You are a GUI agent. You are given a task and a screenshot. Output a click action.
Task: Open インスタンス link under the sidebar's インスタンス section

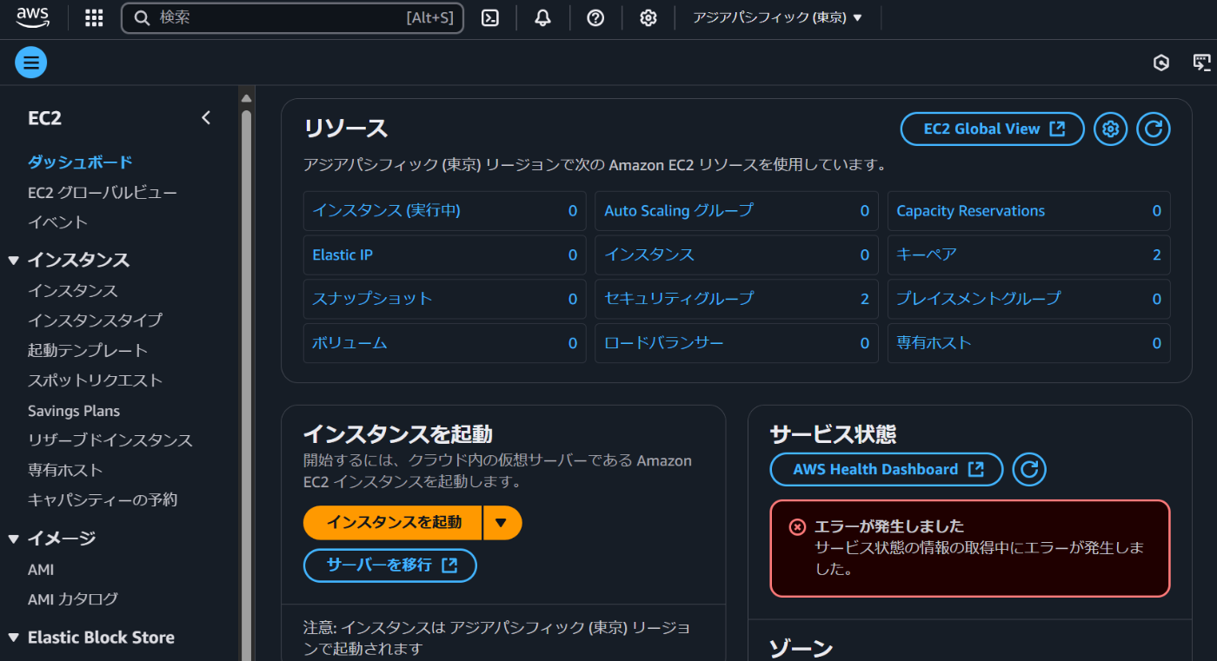click(73, 291)
